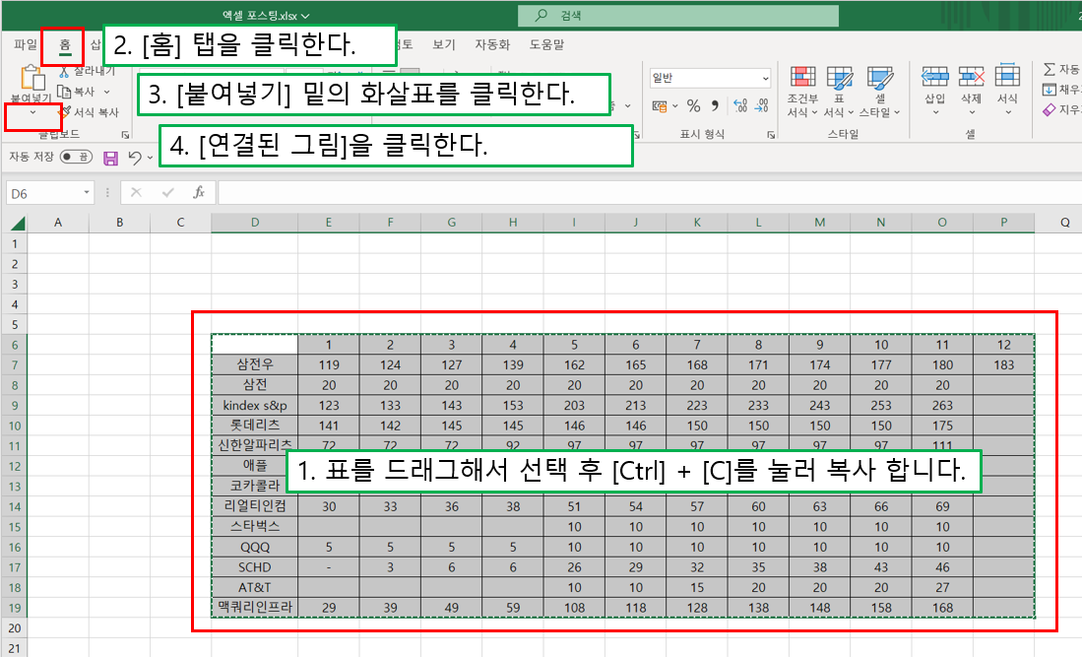Toggle the AutoSave (자동 저장) switch

coord(76,157)
